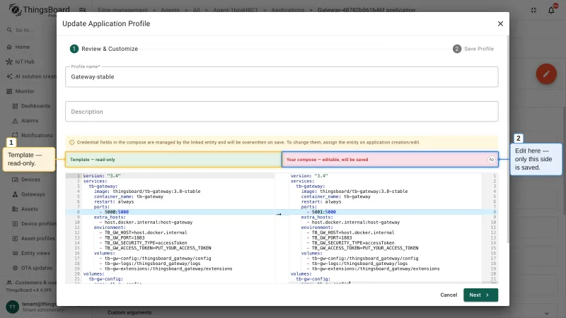Click tenant user name in sidebar footer
This screenshot has height=318, width=566.
pyautogui.click(x=39, y=304)
